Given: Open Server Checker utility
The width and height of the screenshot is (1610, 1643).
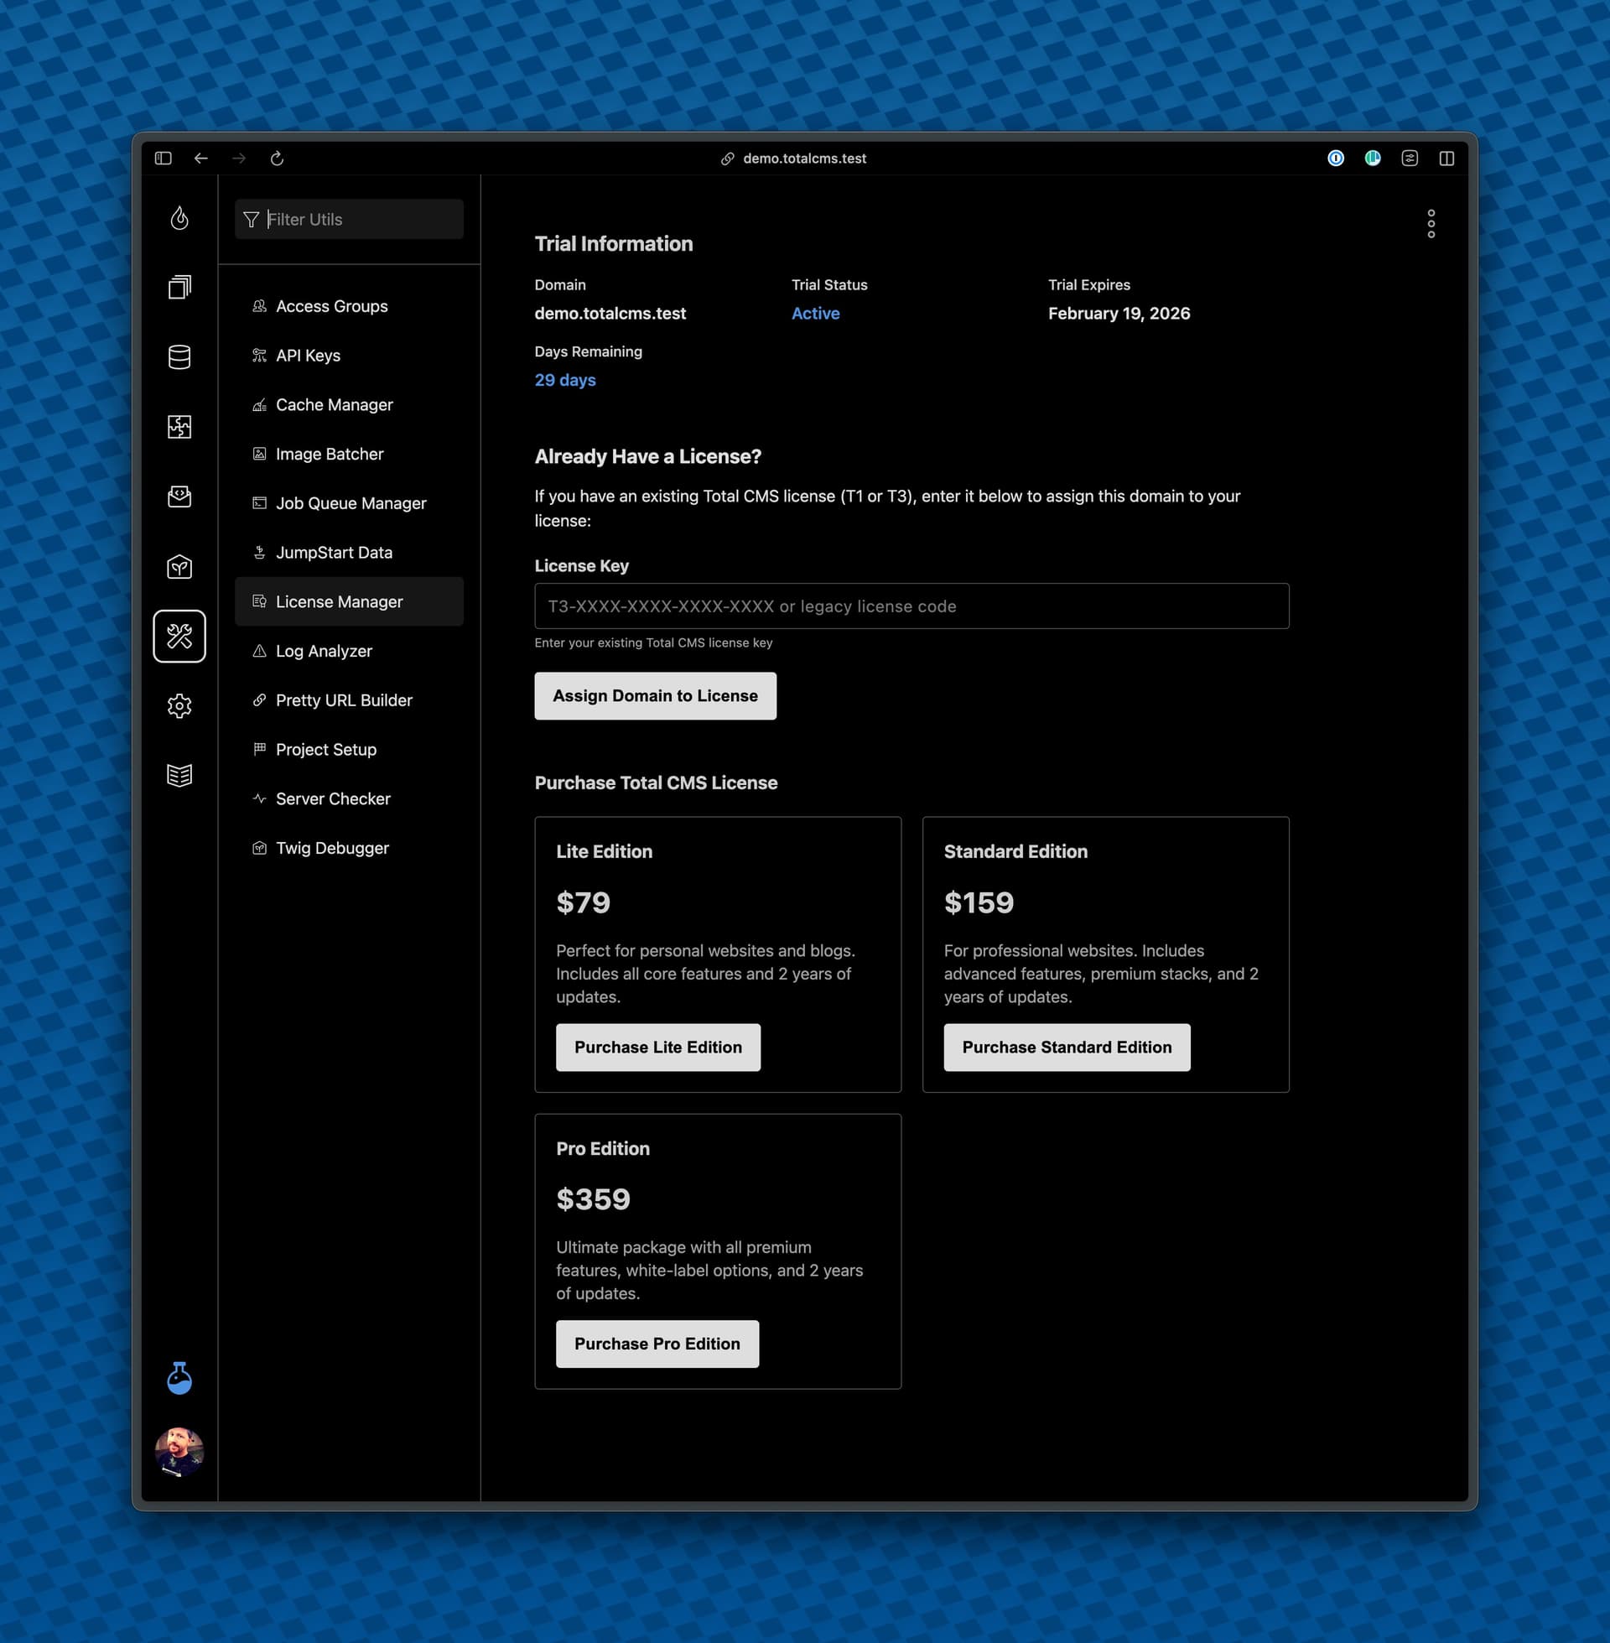Looking at the screenshot, I should point(332,799).
